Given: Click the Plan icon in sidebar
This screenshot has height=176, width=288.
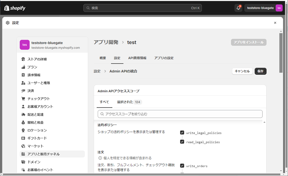Looking at the screenshot, I should coord(23,67).
